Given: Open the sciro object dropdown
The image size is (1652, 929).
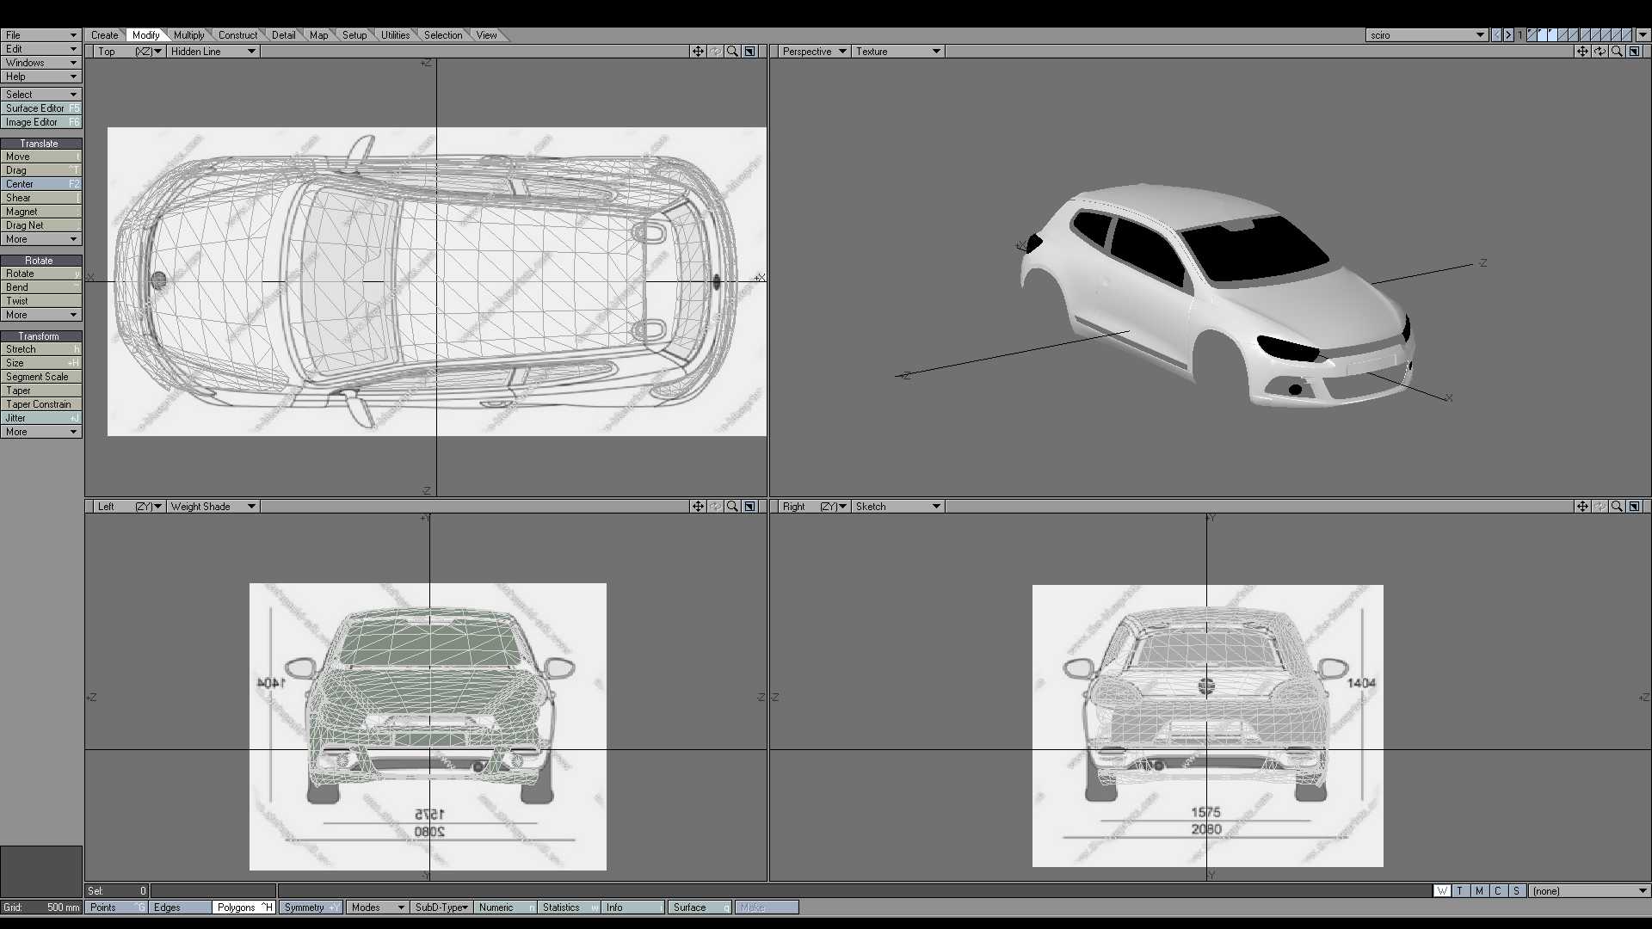Looking at the screenshot, I should pos(1427,35).
